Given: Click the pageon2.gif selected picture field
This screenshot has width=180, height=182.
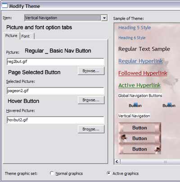Looking at the screenshot, I should pyautogui.click(x=55, y=91).
